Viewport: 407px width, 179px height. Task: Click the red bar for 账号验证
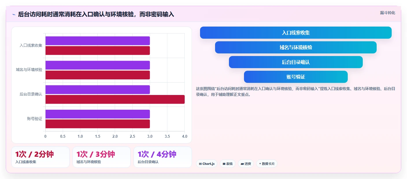click(x=97, y=124)
